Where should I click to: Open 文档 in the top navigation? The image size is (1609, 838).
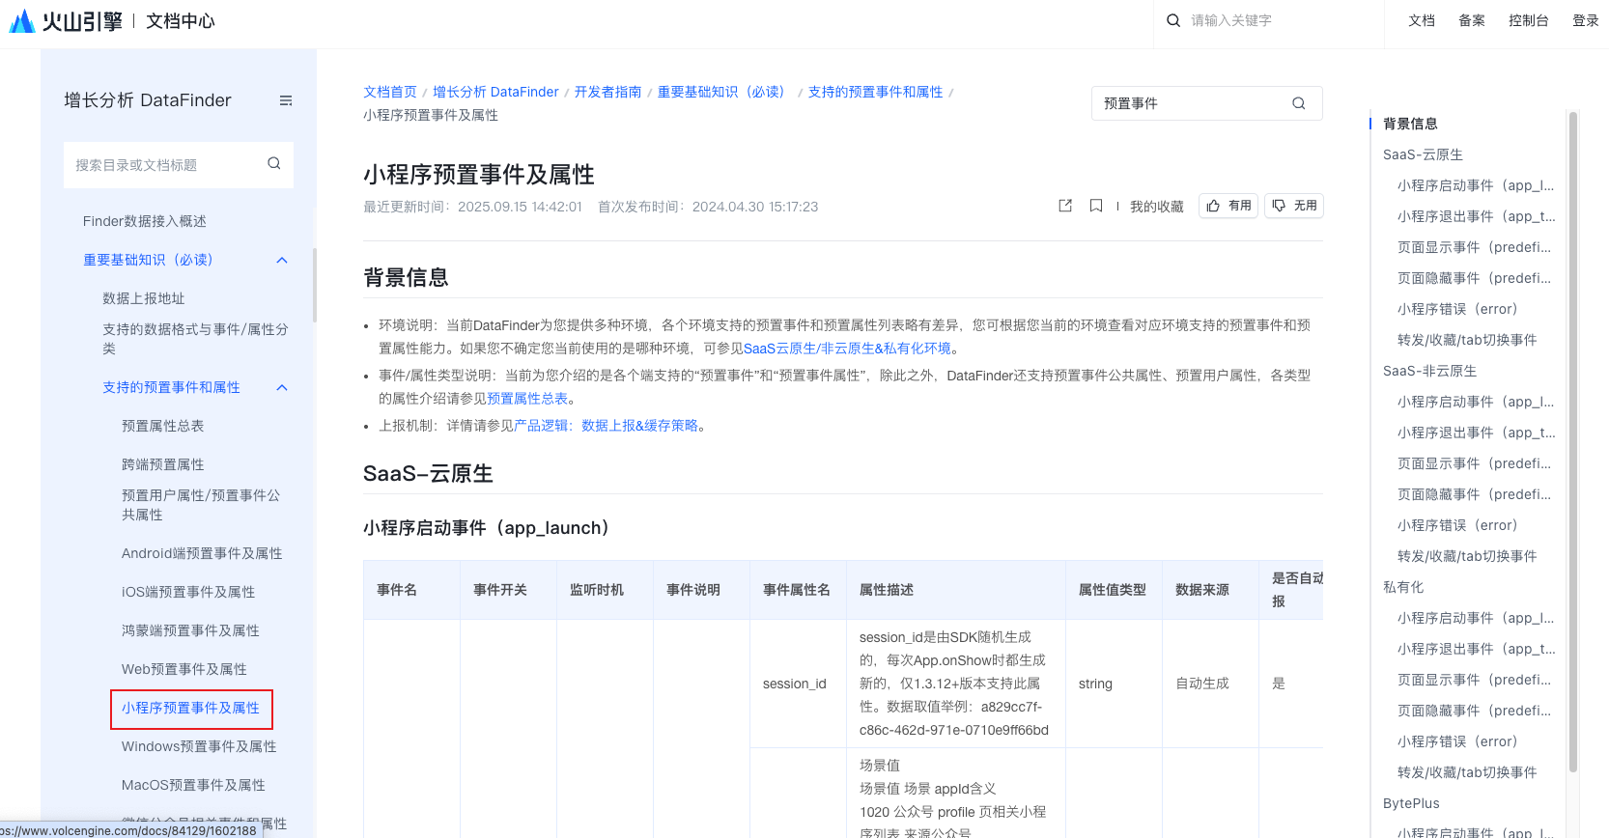(x=1422, y=20)
